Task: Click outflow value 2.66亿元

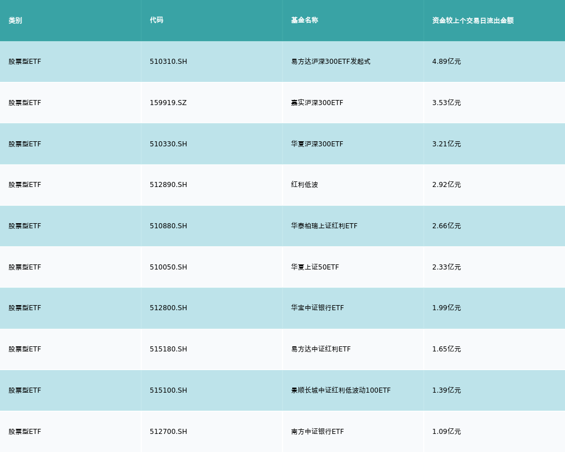Action: coord(446,226)
